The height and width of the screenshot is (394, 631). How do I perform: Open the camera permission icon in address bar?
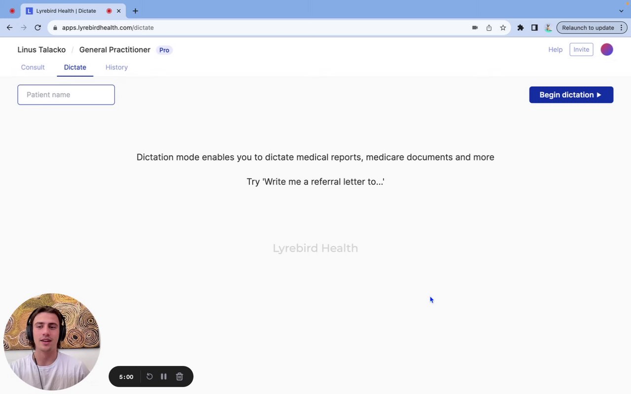475,28
